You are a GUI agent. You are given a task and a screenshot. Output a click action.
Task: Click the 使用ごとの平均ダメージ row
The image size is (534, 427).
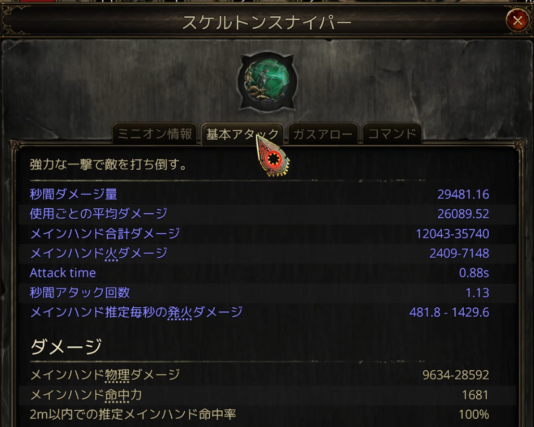[x=267, y=213]
